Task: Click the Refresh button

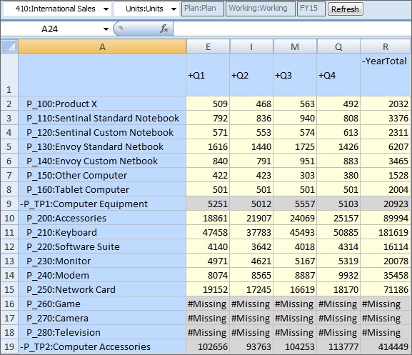Action: [x=346, y=9]
